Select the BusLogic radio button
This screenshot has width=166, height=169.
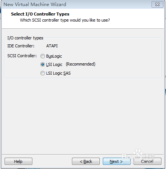point(43,56)
